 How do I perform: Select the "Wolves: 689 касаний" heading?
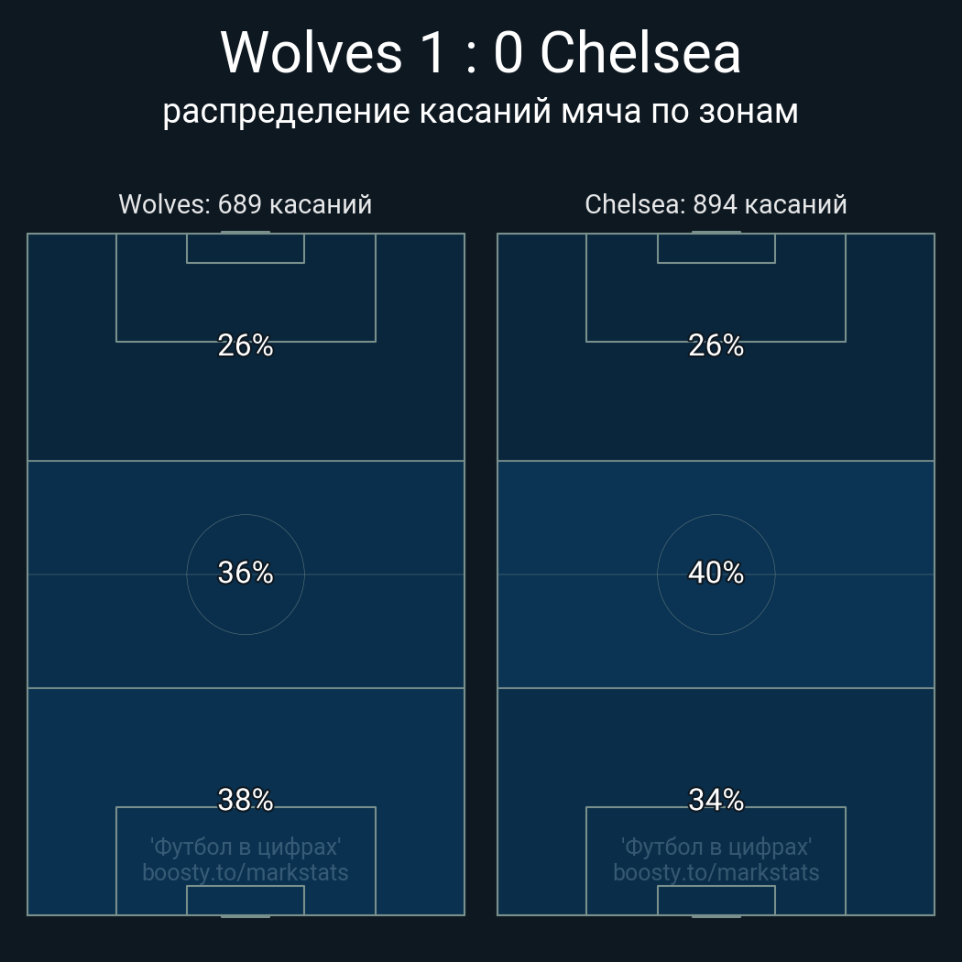[246, 203]
